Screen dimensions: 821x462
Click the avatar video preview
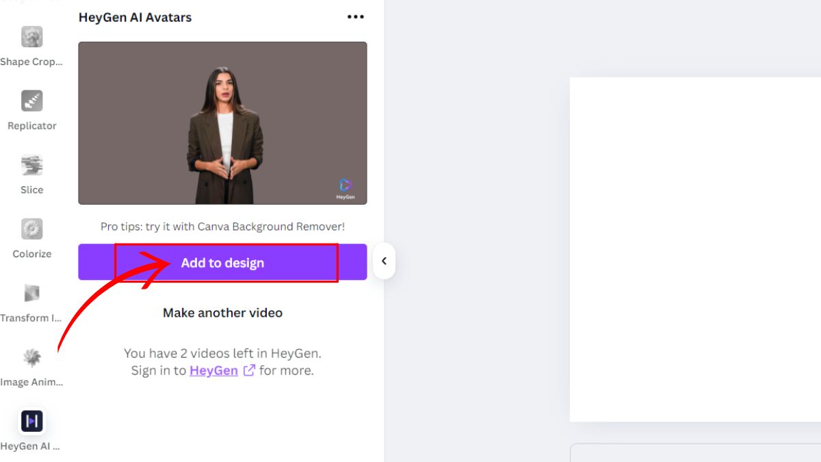click(x=222, y=122)
